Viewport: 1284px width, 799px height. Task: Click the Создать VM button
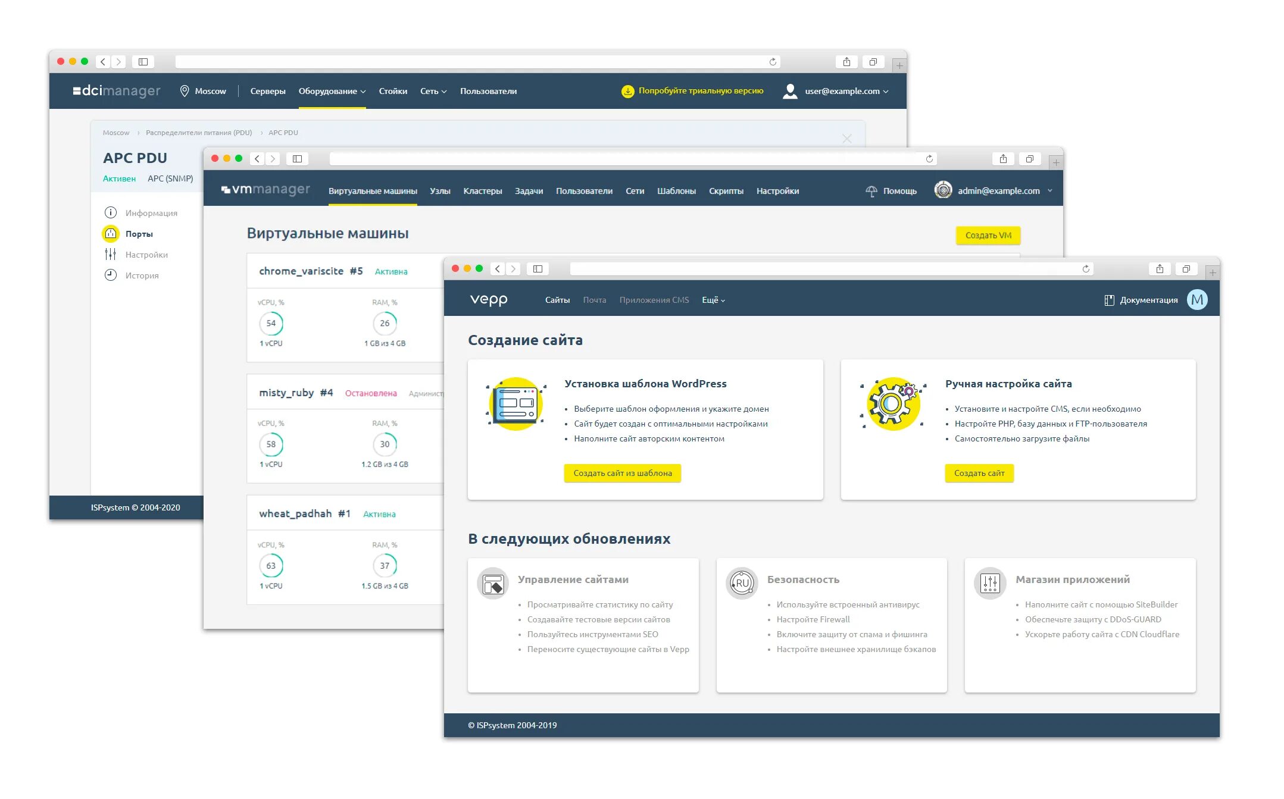[988, 236]
